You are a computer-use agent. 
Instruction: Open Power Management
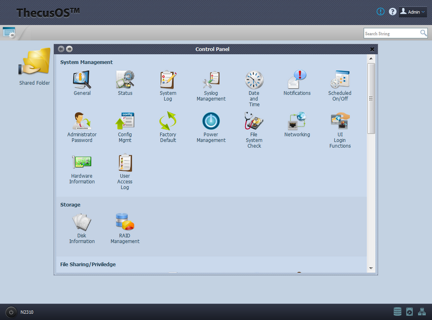(x=211, y=122)
